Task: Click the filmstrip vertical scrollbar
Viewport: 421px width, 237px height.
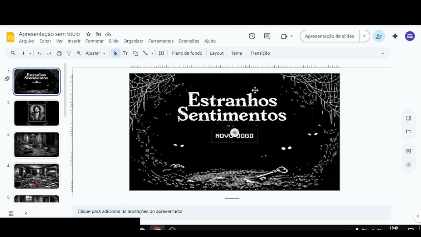Action: click(65, 90)
